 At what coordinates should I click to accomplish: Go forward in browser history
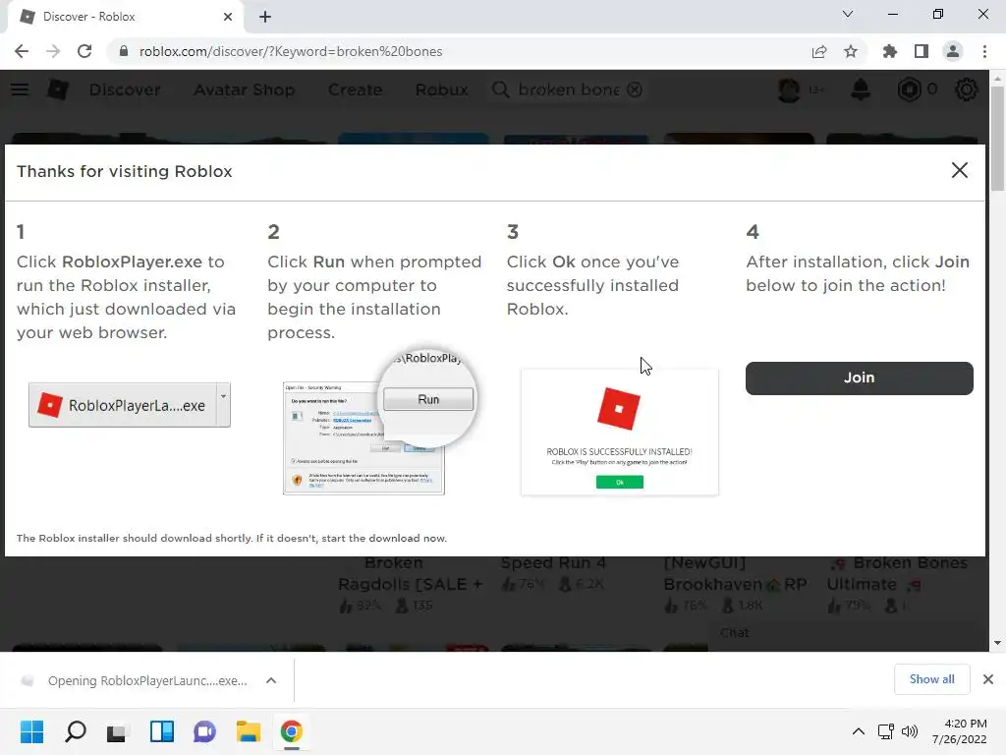[x=53, y=51]
